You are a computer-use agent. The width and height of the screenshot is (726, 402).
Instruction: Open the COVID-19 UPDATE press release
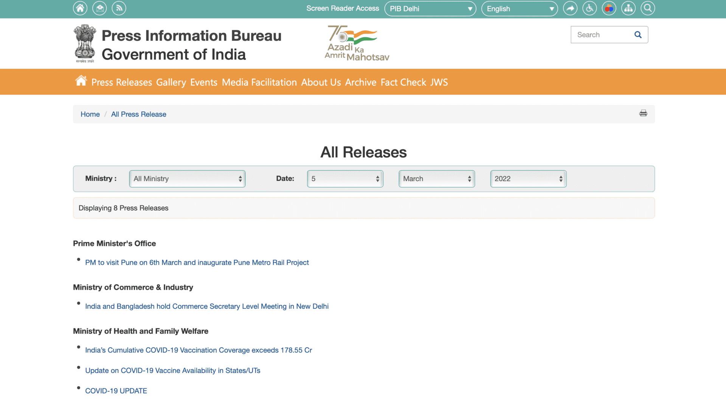[x=116, y=391]
